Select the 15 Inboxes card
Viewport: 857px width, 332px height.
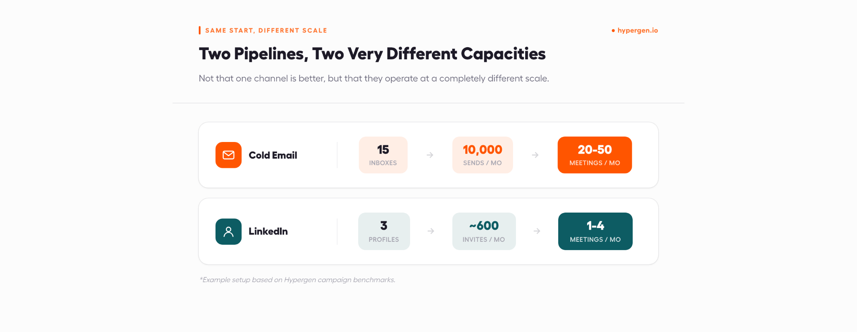pos(383,155)
